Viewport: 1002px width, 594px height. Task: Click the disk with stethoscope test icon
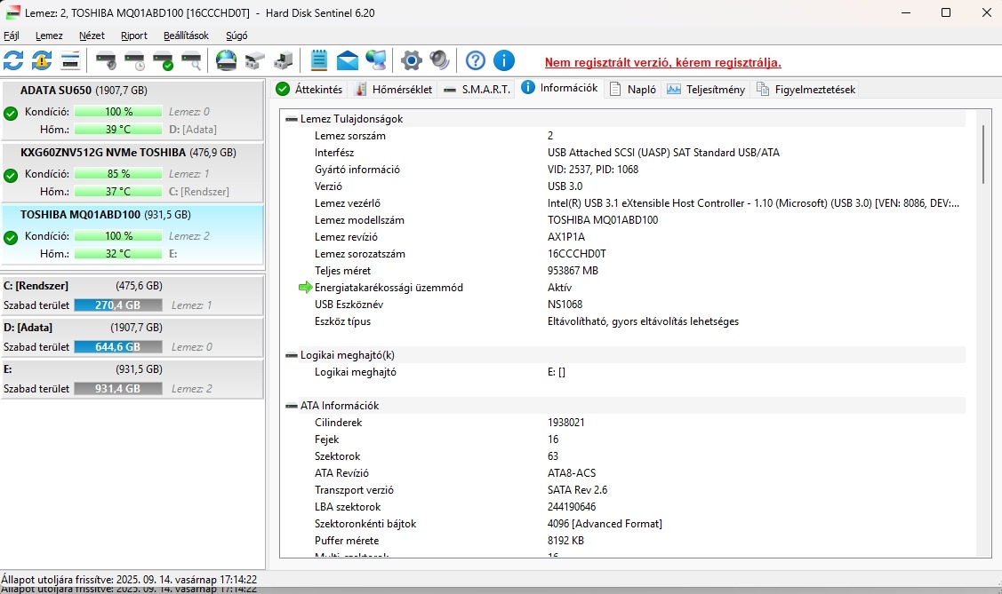click(x=106, y=60)
